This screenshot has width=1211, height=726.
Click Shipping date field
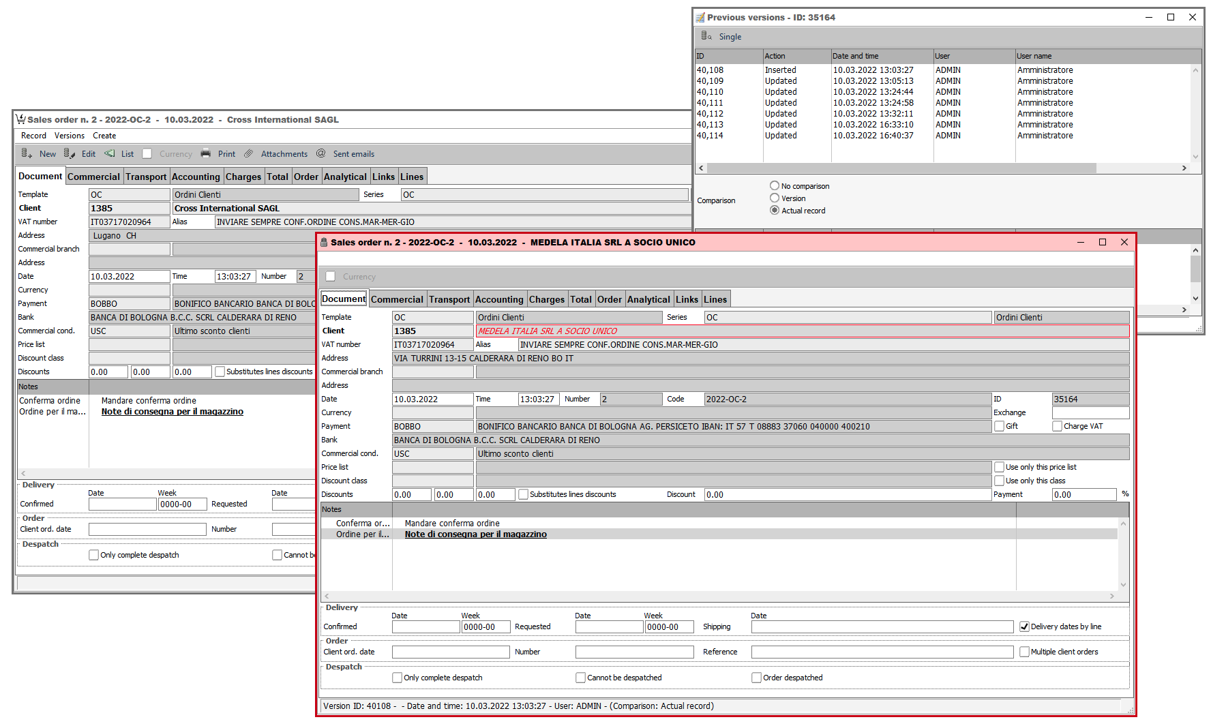882,626
